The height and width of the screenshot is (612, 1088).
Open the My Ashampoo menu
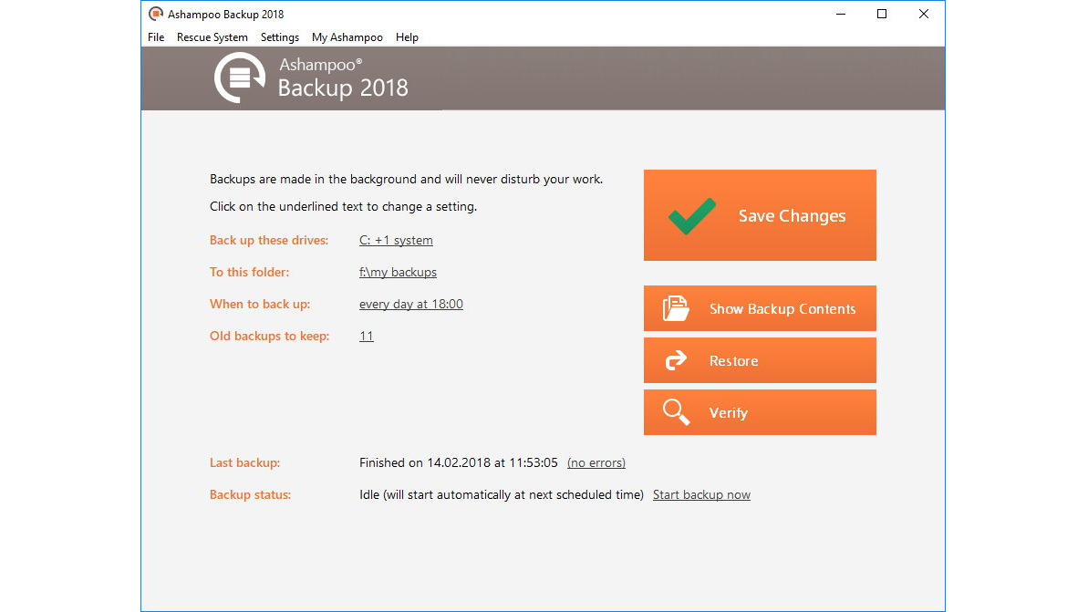(x=347, y=37)
